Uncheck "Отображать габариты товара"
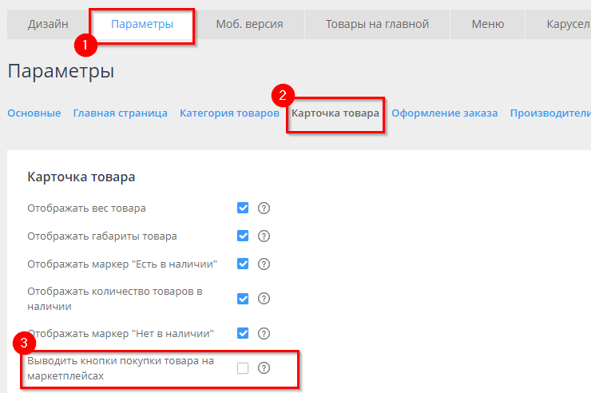The height and width of the screenshot is (393, 591). pyautogui.click(x=243, y=236)
